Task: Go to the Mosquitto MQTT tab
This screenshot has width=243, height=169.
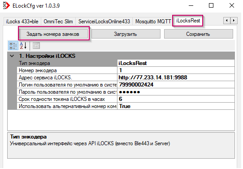Action: point(153,22)
